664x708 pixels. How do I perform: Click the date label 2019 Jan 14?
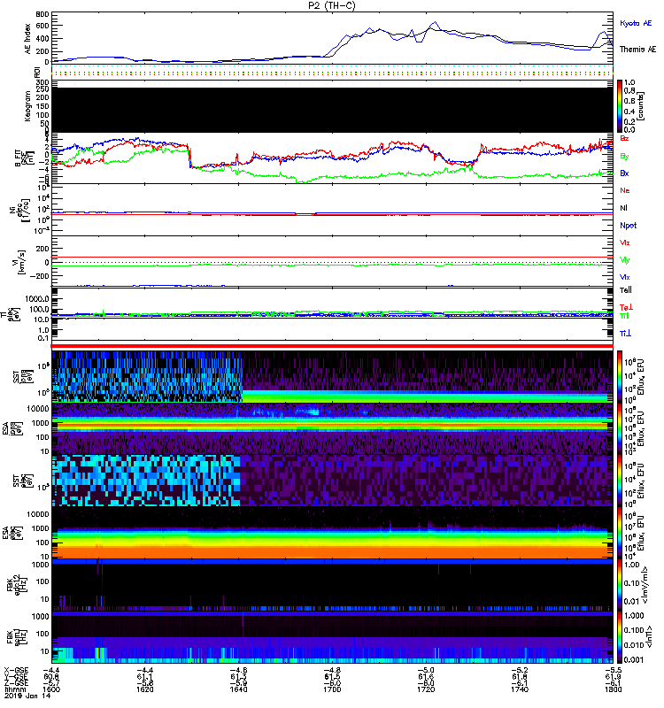tap(27, 696)
